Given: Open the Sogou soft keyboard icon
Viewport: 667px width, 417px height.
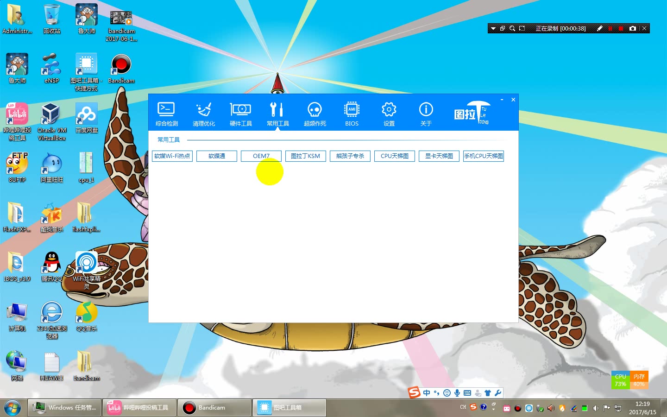Looking at the screenshot, I should (x=467, y=393).
